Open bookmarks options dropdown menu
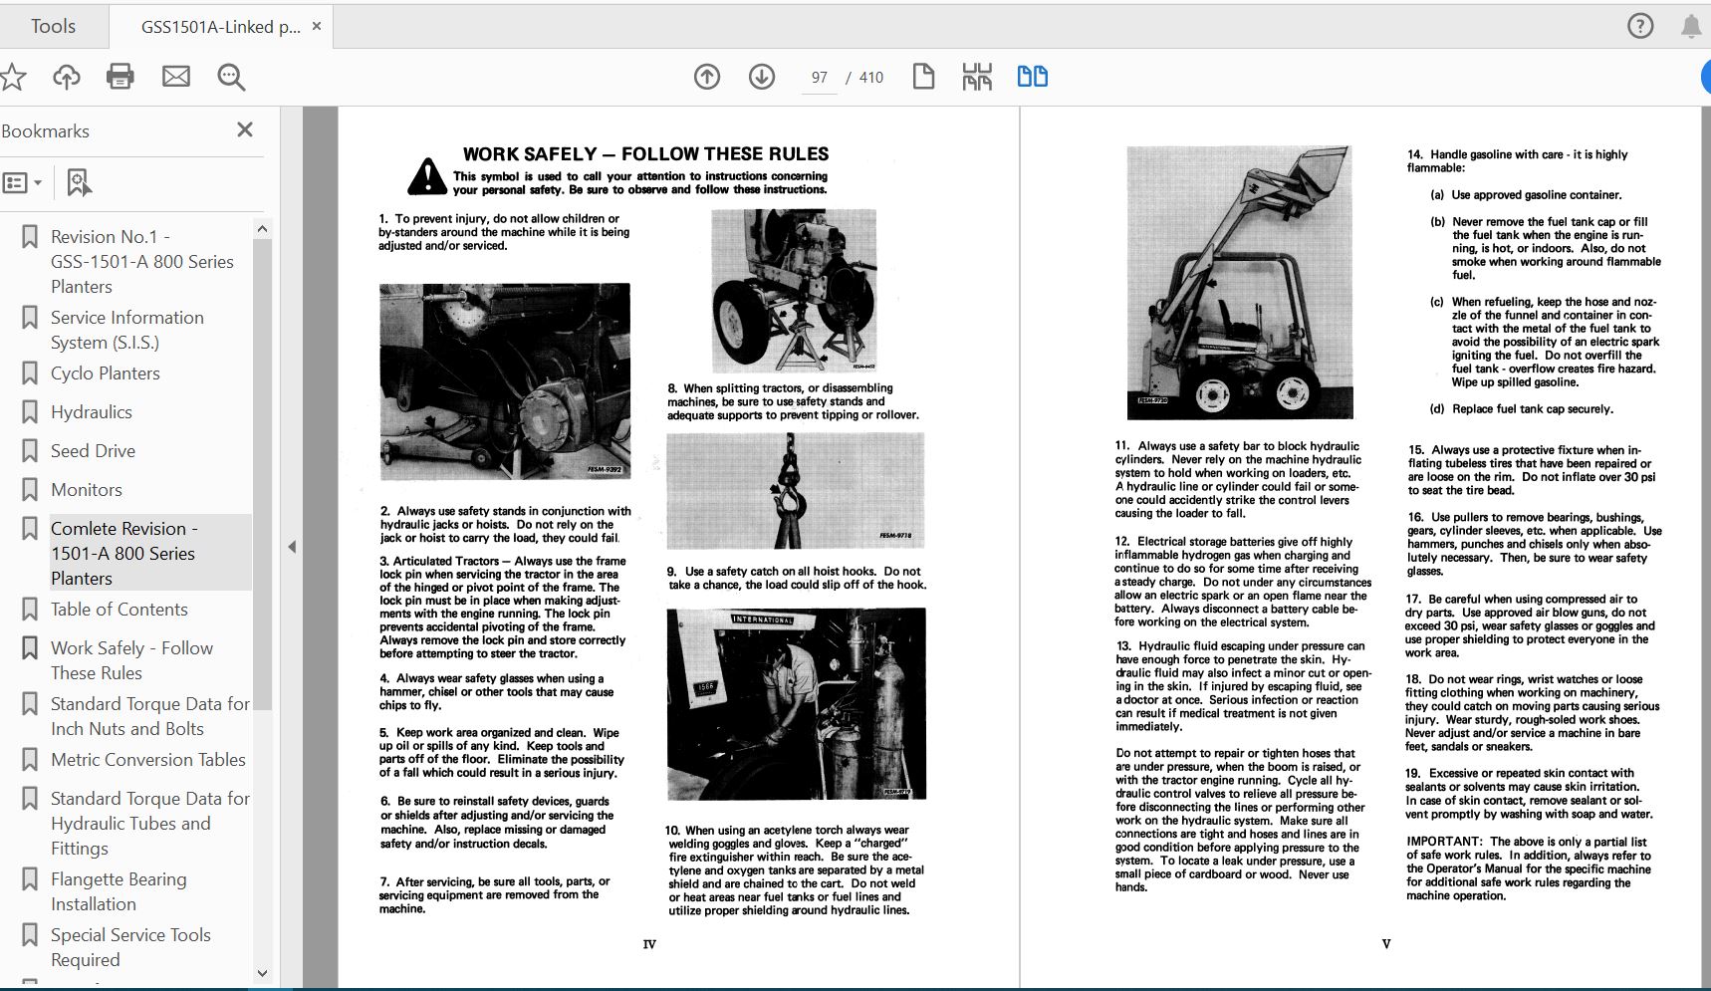The width and height of the screenshot is (1711, 991). point(22,182)
